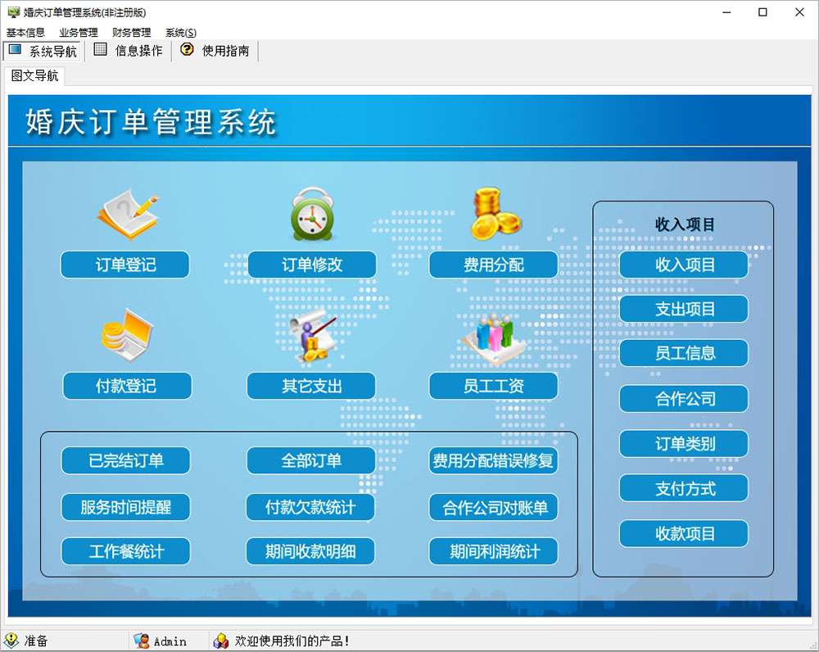The height and width of the screenshot is (652, 819).
Task: Open 合作公司对账单
Action: pyautogui.click(x=494, y=507)
